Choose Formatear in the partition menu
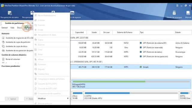 52,64
